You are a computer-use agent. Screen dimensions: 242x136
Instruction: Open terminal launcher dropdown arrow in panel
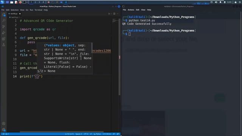click(x=27, y=2)
